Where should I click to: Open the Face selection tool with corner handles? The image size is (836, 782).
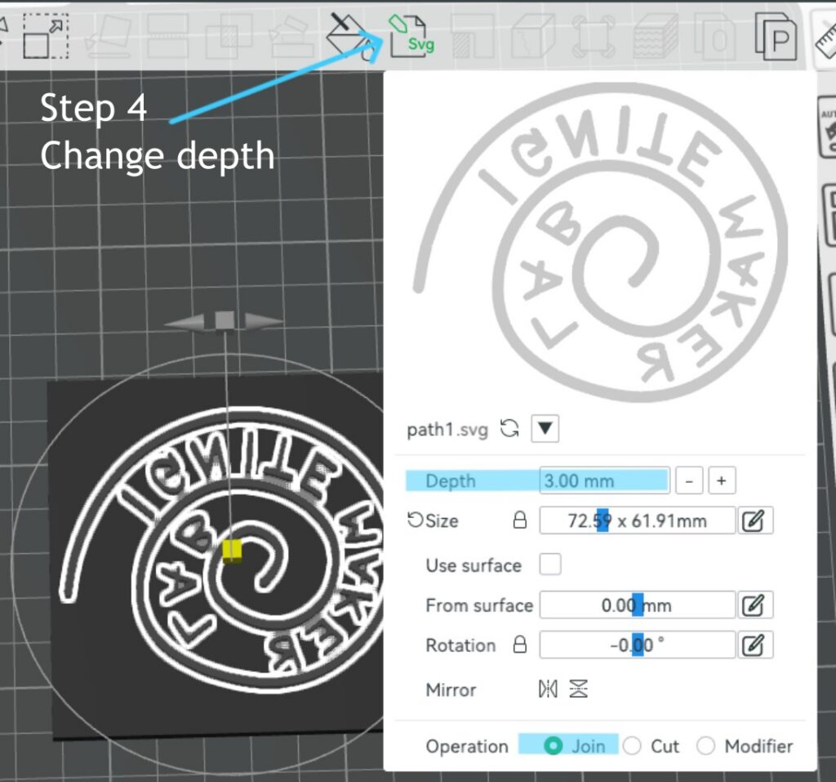pyautogui.click(x=594, y=36)
